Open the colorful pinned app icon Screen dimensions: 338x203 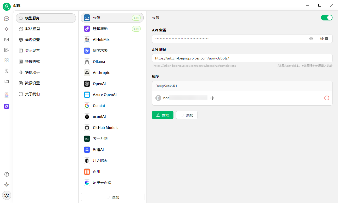tap(7, 95)
